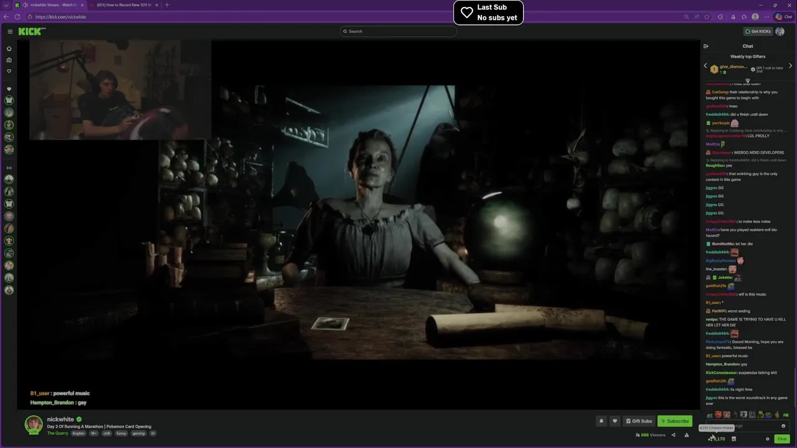Open the Kick sidebar hamburger menu
The height and width of the screenshot is (448, 797).
point(10,31)
